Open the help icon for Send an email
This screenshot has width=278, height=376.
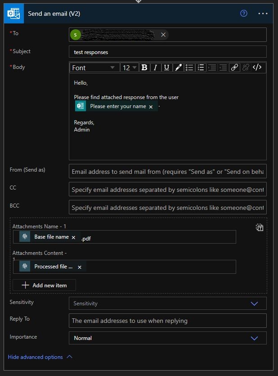244,14
